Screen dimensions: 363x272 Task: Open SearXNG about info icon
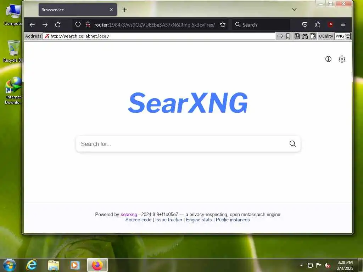(x=328, y=59)
